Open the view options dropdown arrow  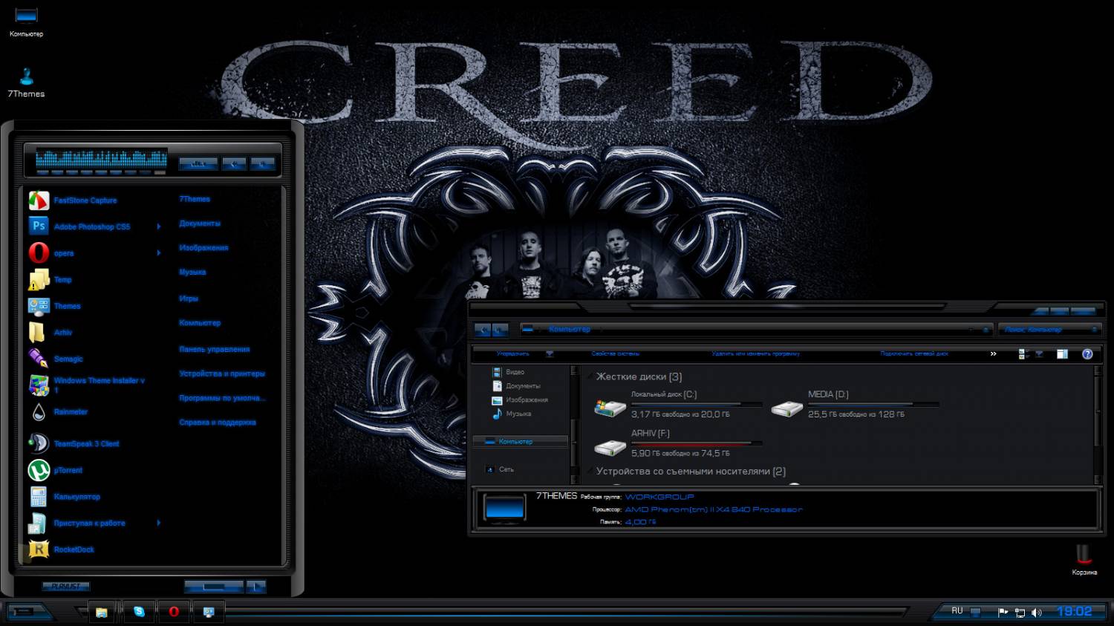point(1039,354)
